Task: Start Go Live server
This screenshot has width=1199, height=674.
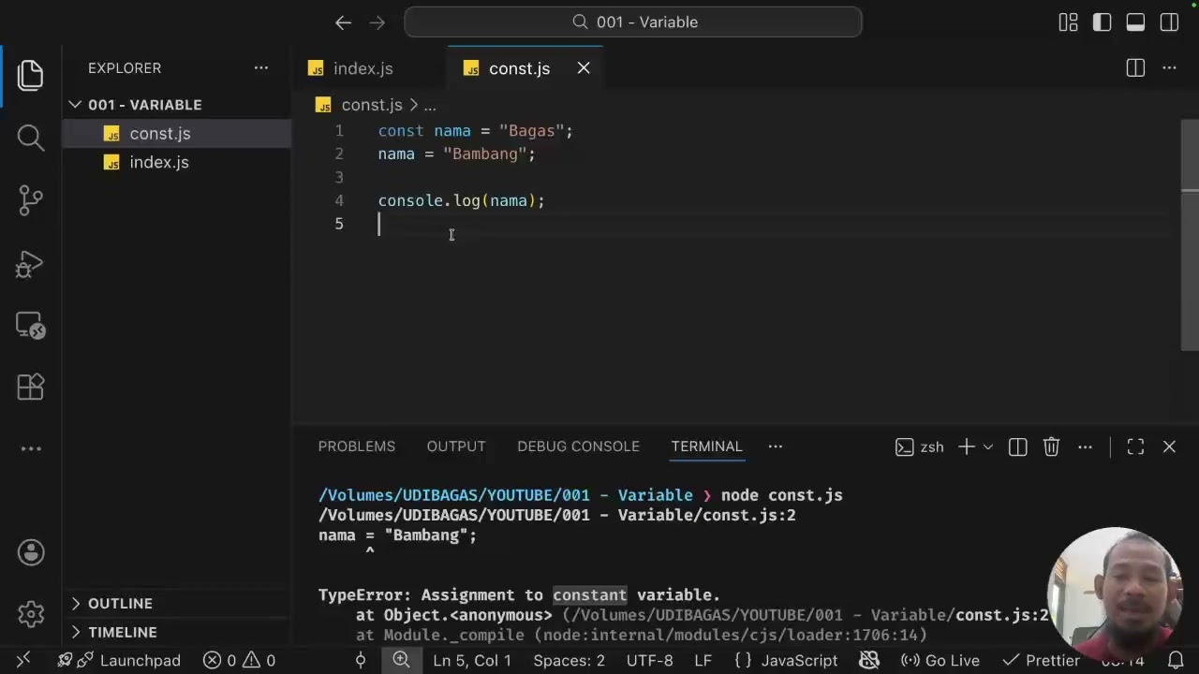Action: 940,661
